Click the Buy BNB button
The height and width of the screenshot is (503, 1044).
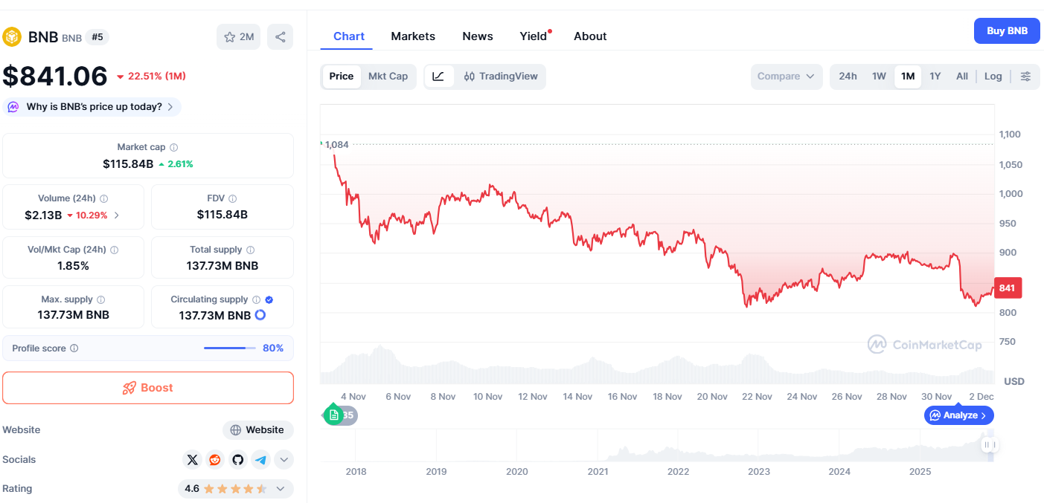1006,30
